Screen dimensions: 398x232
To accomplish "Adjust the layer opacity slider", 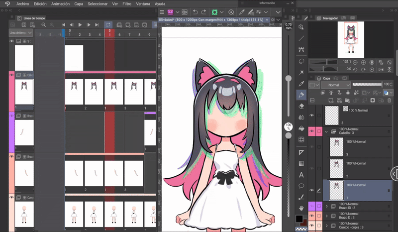I will pos(367,84).
